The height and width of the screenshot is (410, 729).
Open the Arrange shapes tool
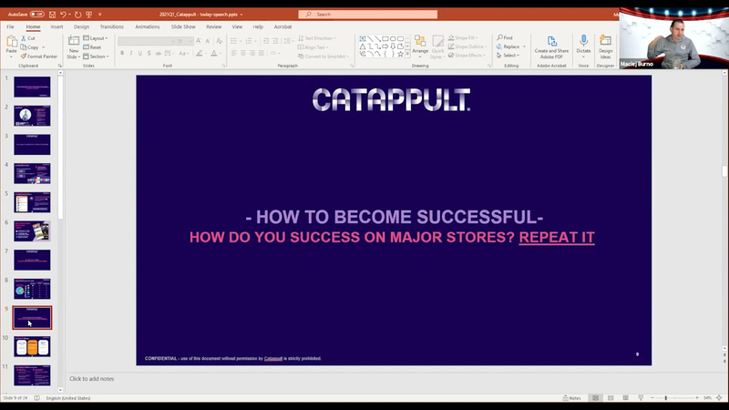(420, 45)
